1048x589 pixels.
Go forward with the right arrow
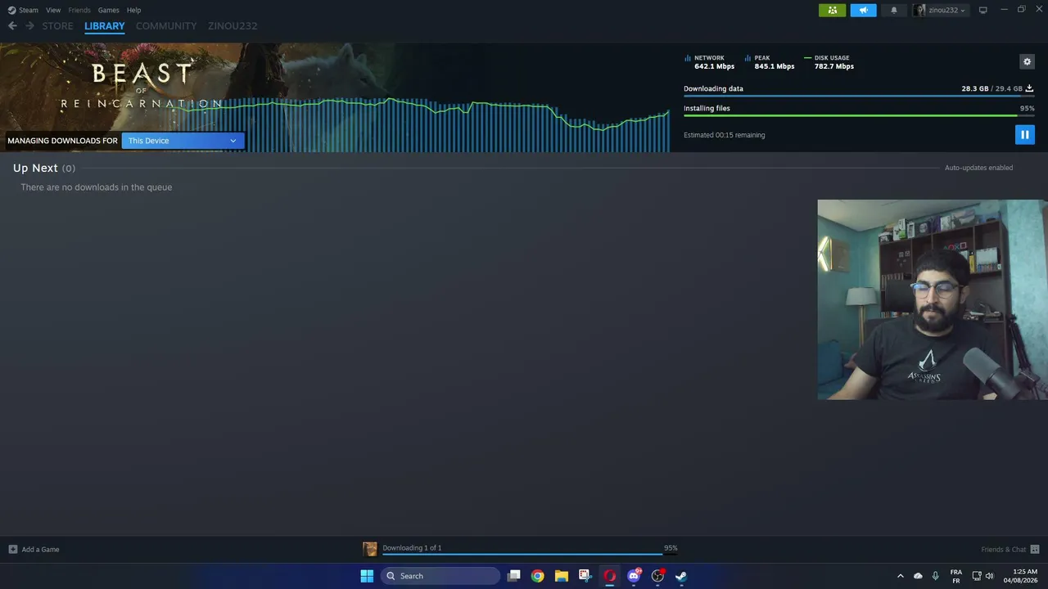tap(30, 26)
